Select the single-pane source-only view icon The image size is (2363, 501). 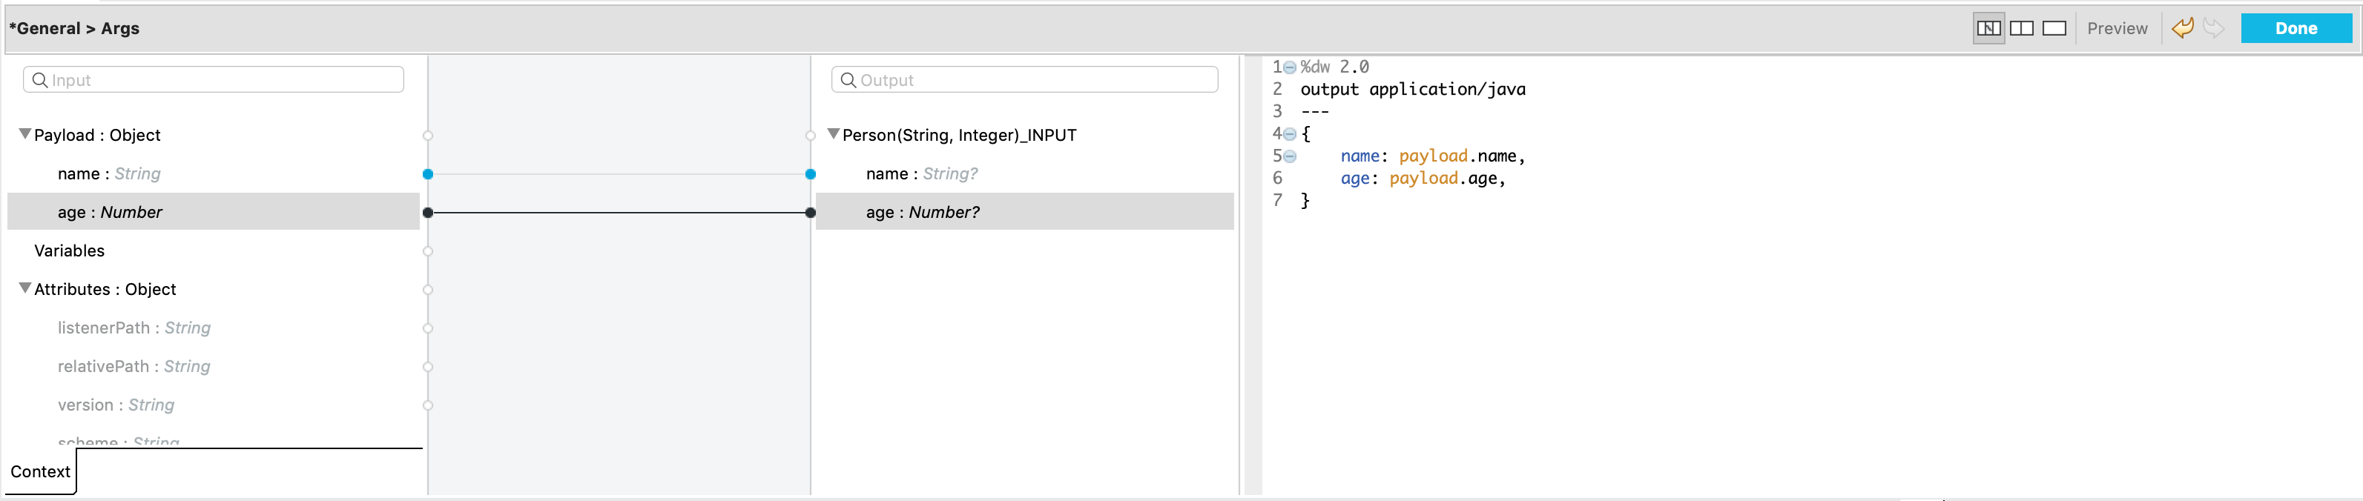point(2054,28)
